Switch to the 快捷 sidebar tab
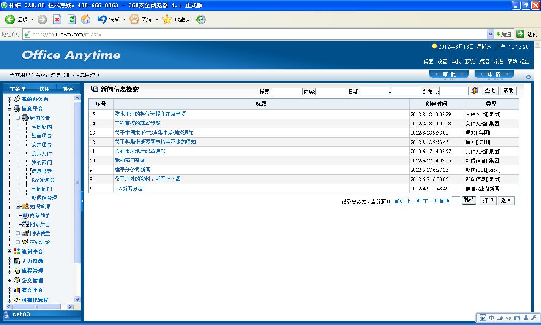This screenshot has height=325, width=541. pos(44,89)
